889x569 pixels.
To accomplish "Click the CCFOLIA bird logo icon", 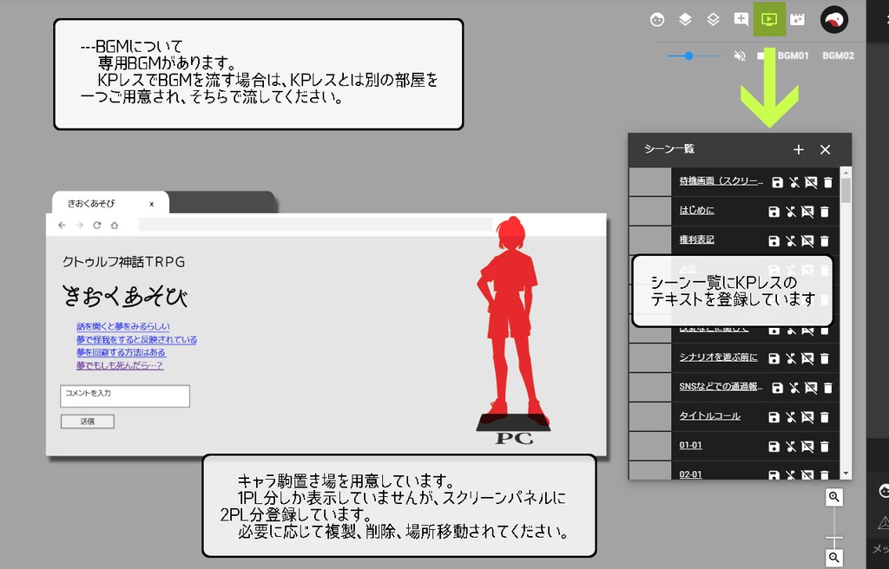I will click(832, 18).
